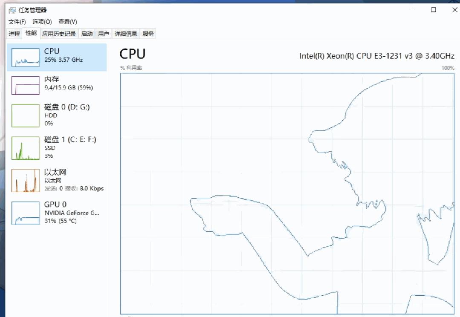
Task: Switch to the 服务 tab
Action: (x=148, y=34)
